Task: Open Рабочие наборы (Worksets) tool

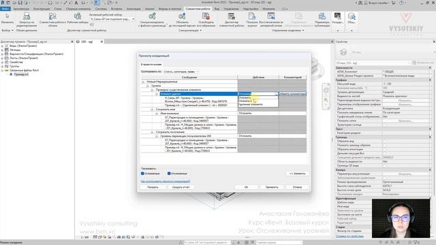Action: coord(78,18)
